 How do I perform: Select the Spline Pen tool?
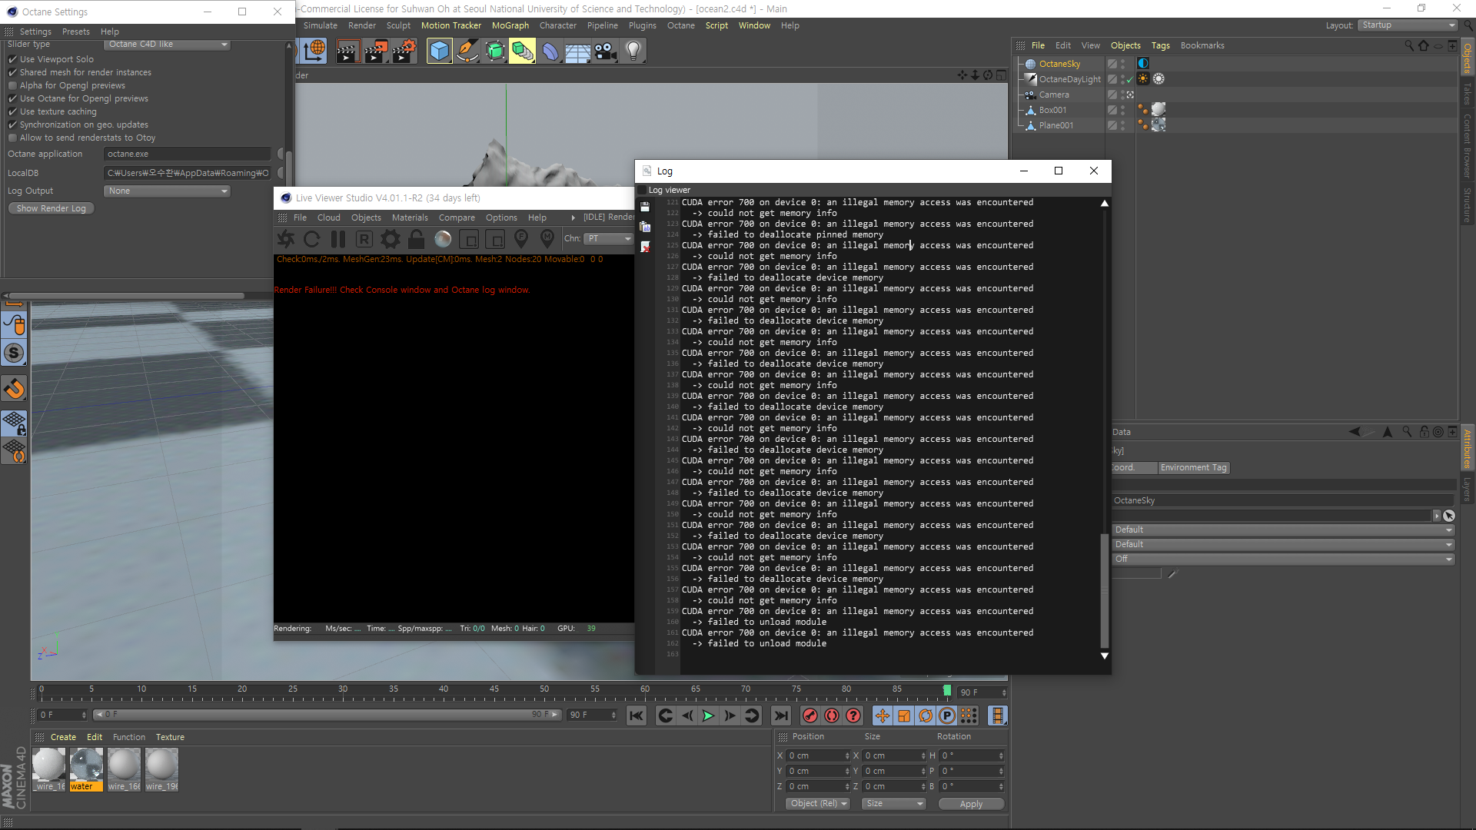point(467,51)
